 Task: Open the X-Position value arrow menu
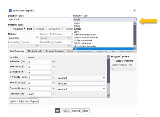(54, 62)
